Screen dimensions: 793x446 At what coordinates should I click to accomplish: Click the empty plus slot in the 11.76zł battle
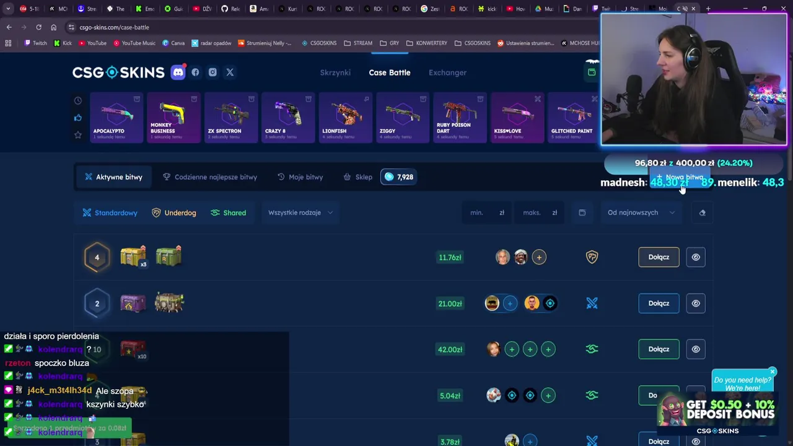[x=539, y=257]
